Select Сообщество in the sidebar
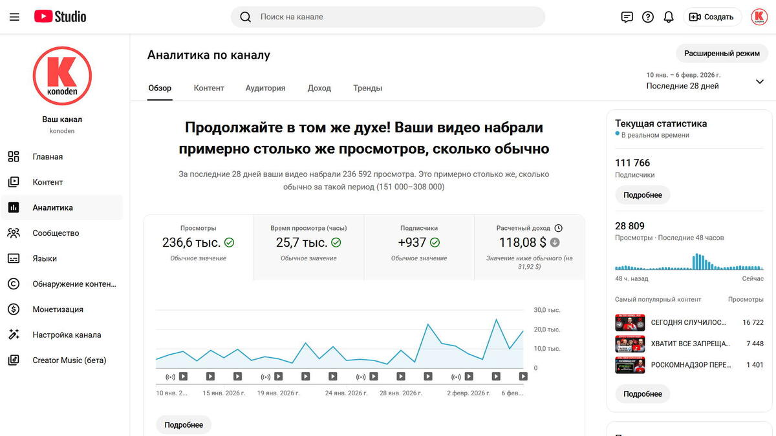 (59, 233)
